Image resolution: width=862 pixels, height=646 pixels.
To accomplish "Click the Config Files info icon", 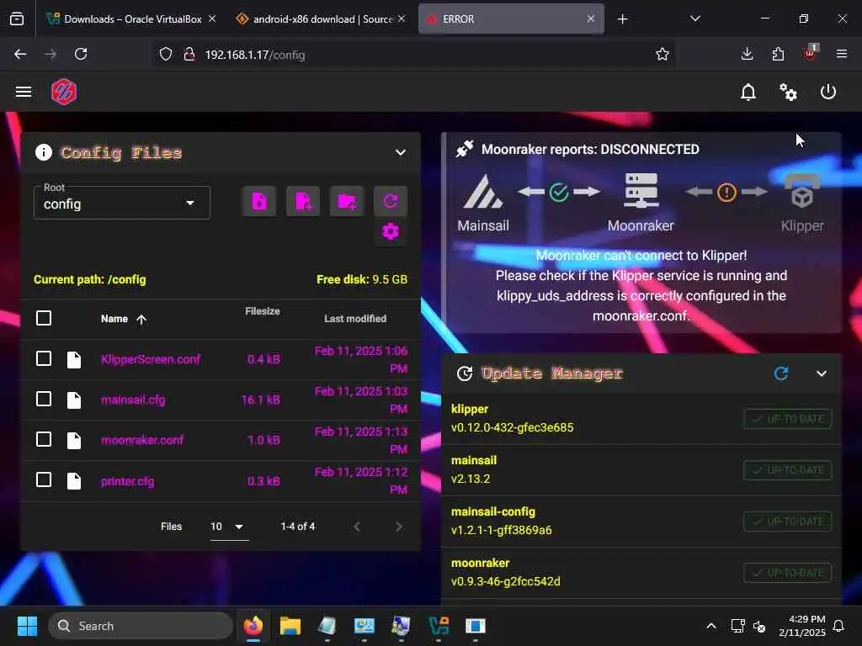I will (x=44, y=152).
